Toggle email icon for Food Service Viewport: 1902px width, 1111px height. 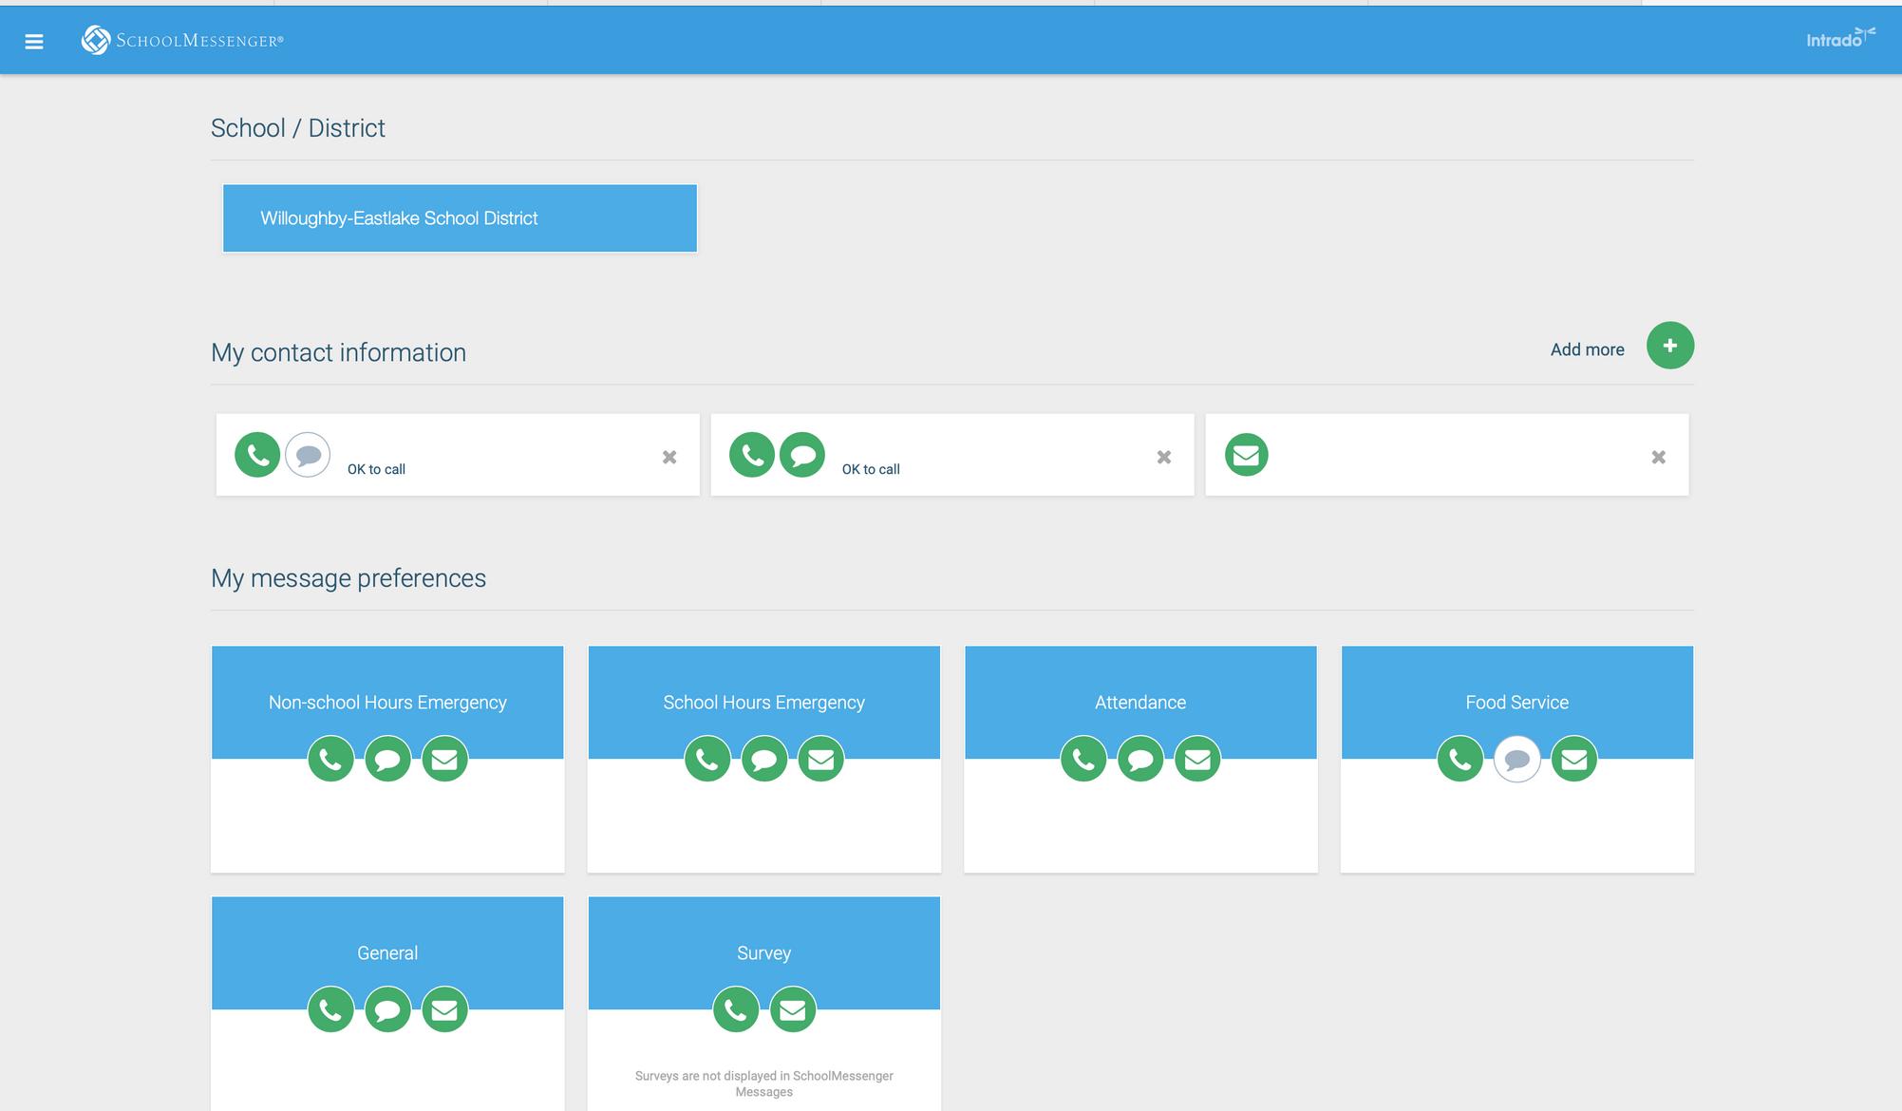point(1573,760)
